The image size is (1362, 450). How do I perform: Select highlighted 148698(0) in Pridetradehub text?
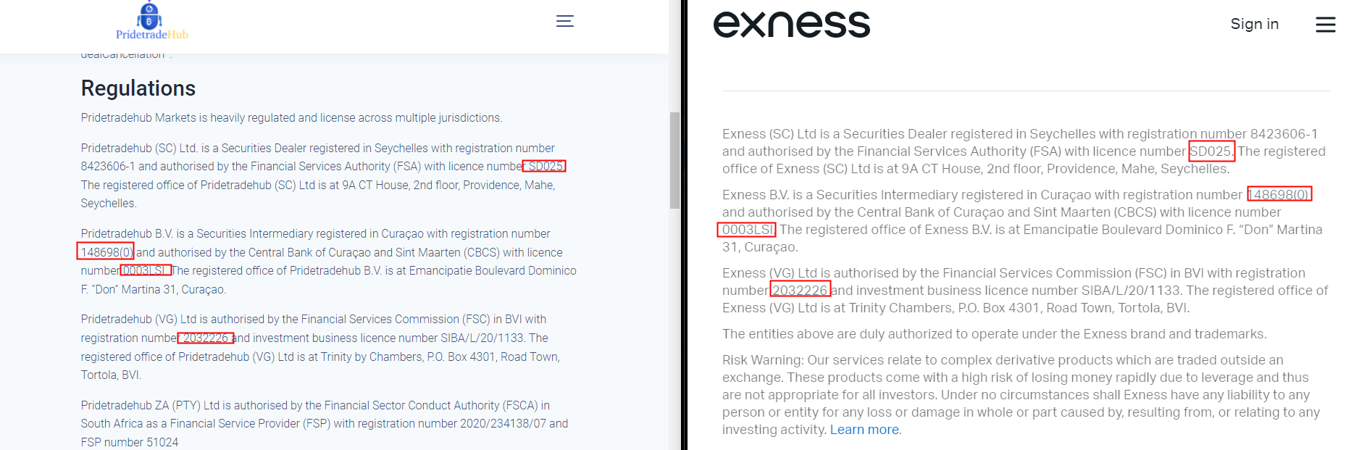pos(106,252)
